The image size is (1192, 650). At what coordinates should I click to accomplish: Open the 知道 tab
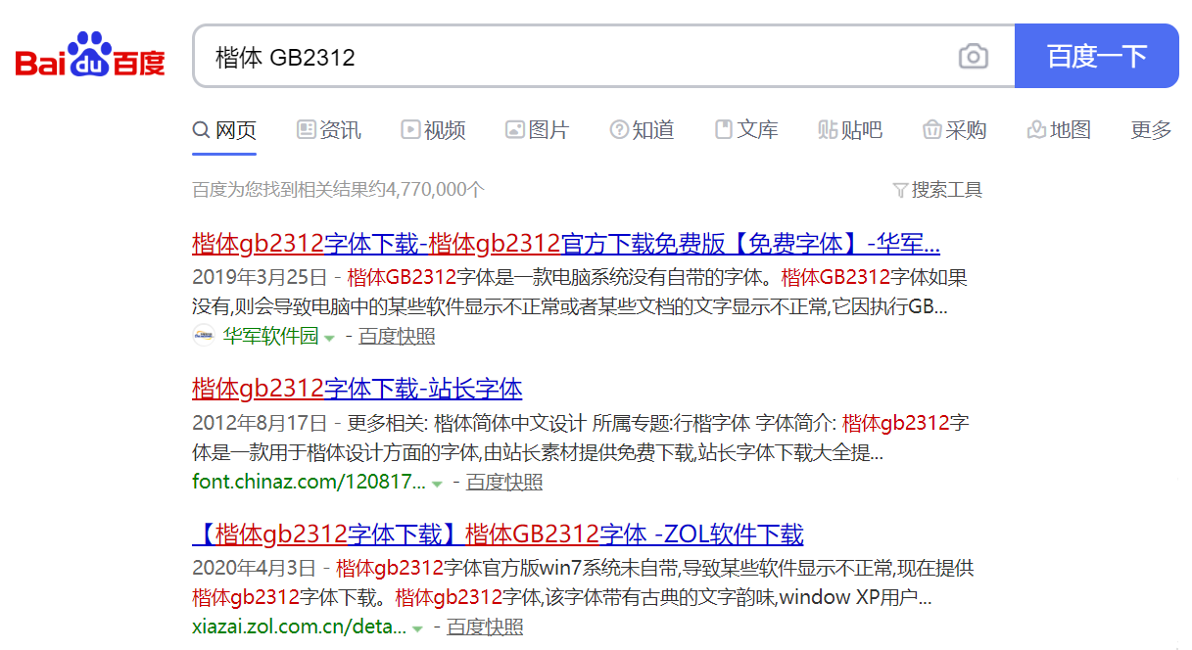(x=642, y=129)
